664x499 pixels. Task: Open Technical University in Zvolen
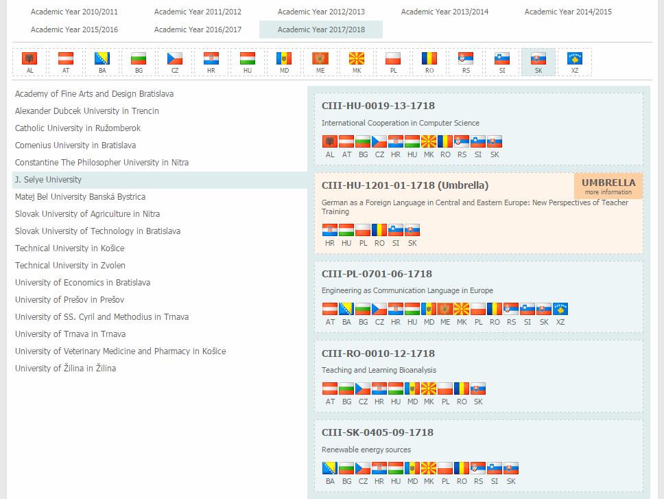click(70, 265)
